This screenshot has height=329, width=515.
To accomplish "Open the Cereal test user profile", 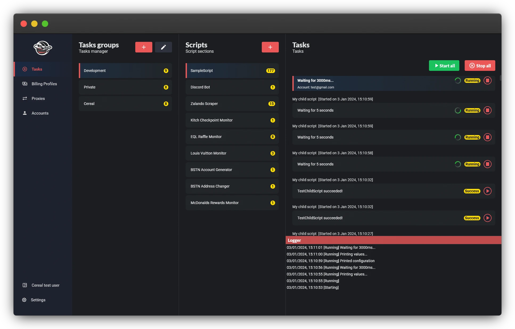I will [x=45, y=285].
